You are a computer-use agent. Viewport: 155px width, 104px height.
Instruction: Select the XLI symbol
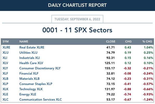pos(5,58)
